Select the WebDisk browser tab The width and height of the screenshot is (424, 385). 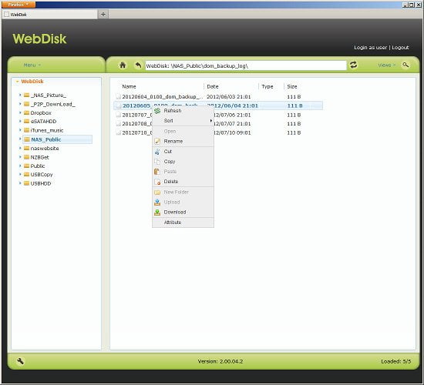[49, 15]
